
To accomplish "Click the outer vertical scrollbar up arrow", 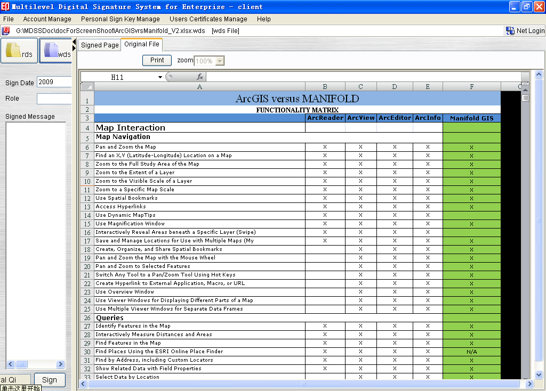I will pos(539,74).
